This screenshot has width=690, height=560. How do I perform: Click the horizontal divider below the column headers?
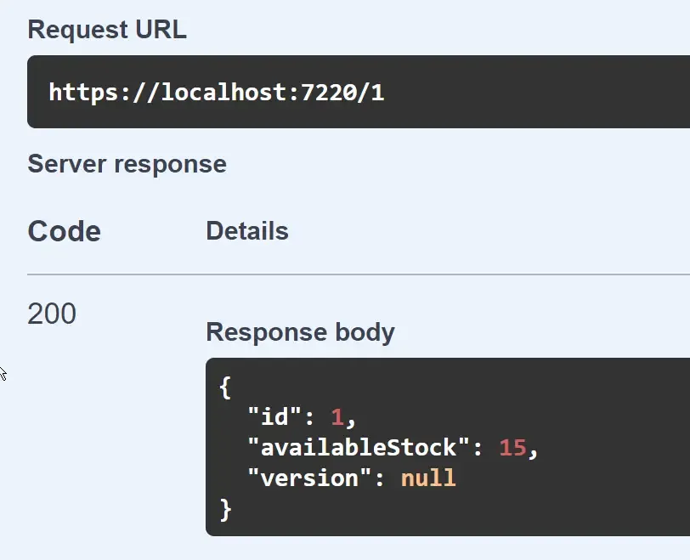point(357,273)
